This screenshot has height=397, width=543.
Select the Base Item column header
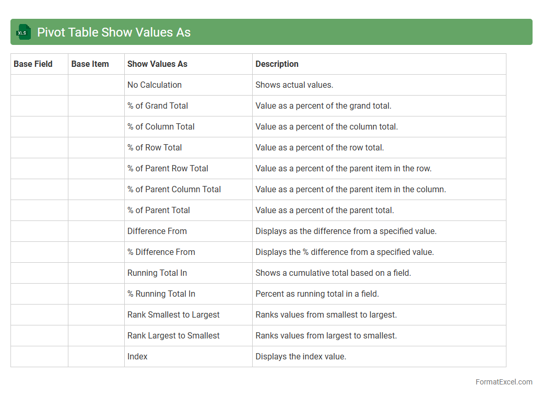click(90, 64)
